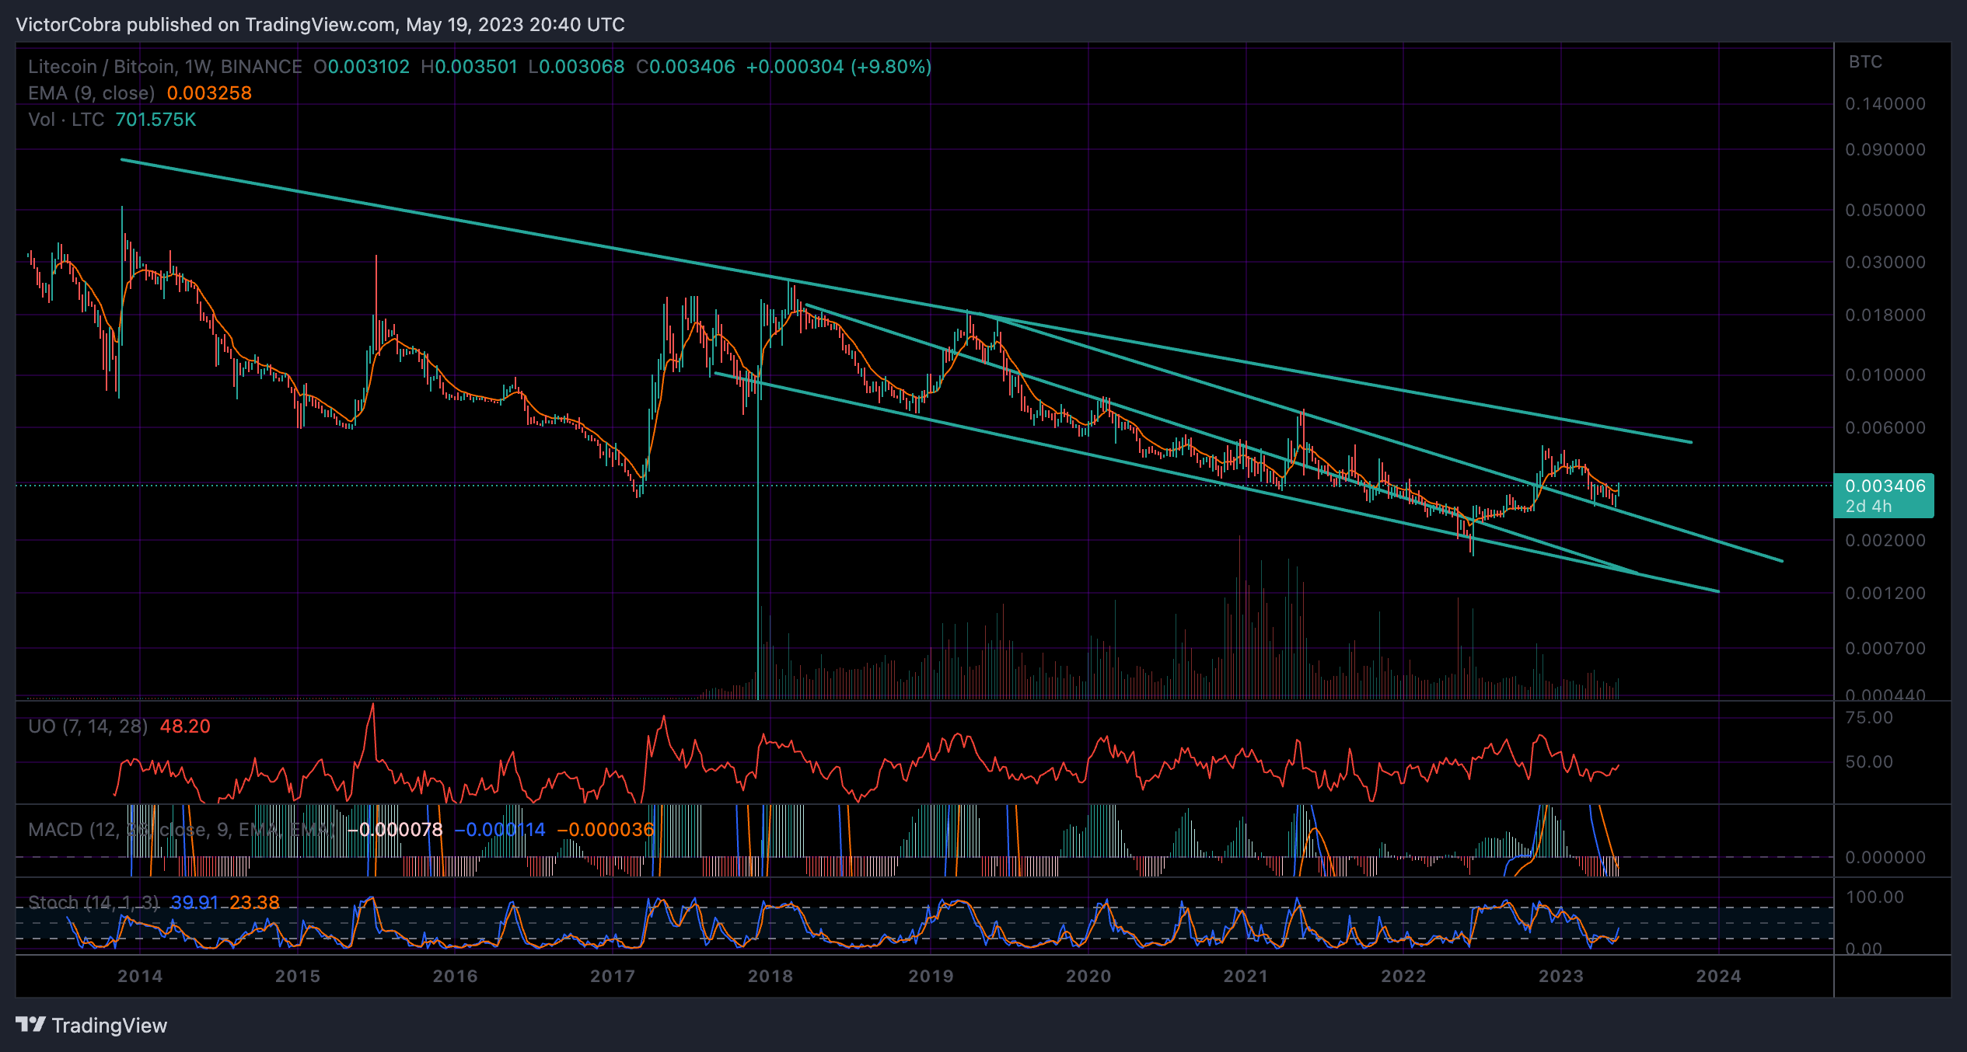Click the published-by VictorCobra header text

click(x=320, y=25)
